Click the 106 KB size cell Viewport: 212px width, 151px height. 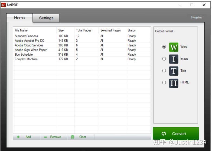63,36
